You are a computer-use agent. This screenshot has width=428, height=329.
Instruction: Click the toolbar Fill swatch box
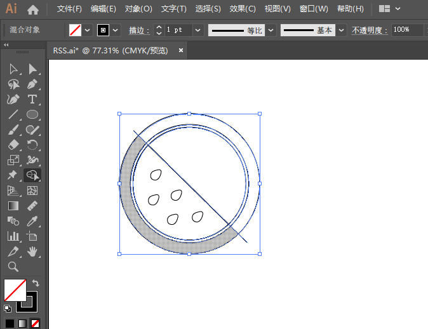(15, 290)
